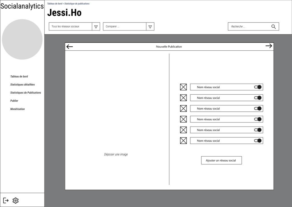Image resolution: width=292 pixels, height=207 pixels.
Task: Click the third social network placeholder icon
Action: (183, 108)
